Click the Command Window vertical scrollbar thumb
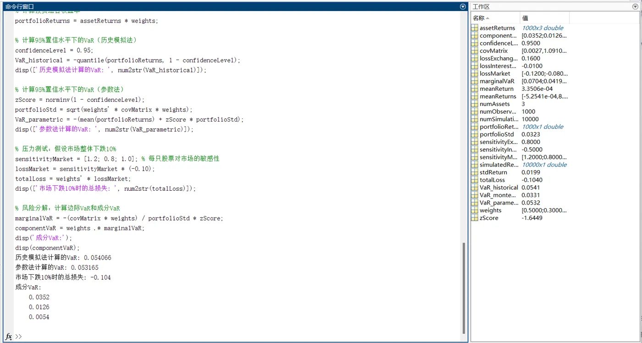Screen dimensions: 642x343 pyautogui.click(x=464, y=288)
